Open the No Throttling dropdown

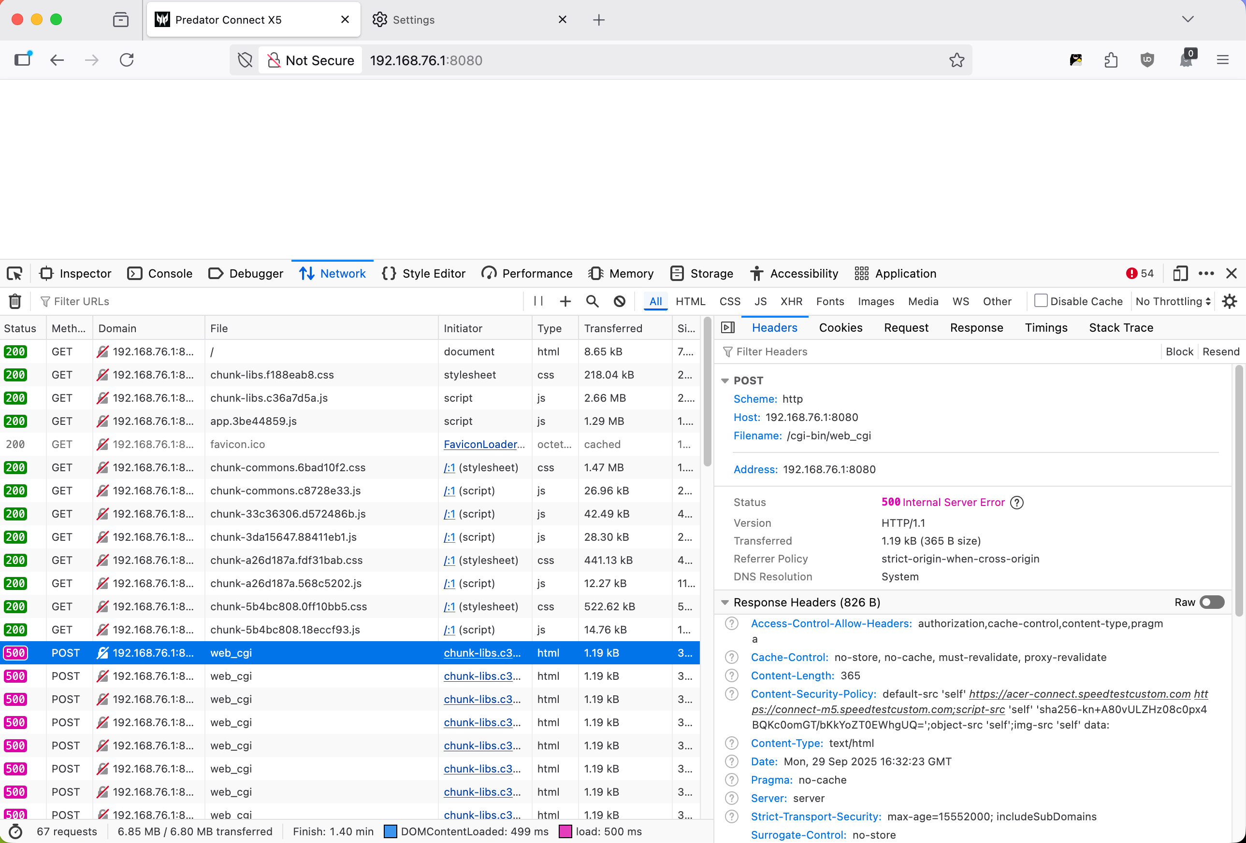[1173, 302]
